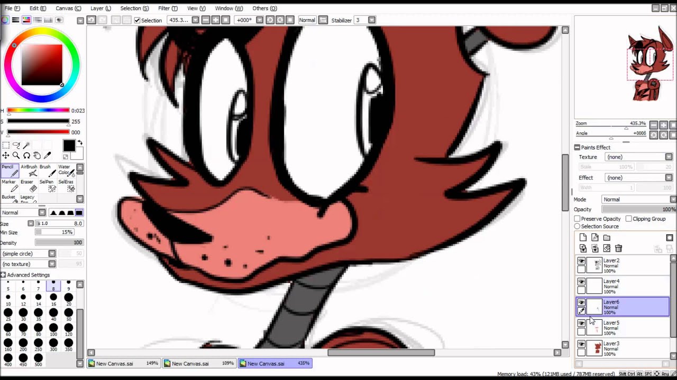
Task: Enable Clipping Group
Action: 628,218
